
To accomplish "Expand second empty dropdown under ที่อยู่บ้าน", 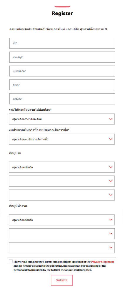I will click(x=62, y=181).
